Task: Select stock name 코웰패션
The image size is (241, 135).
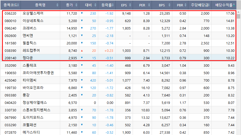Action: pos(29,125)
